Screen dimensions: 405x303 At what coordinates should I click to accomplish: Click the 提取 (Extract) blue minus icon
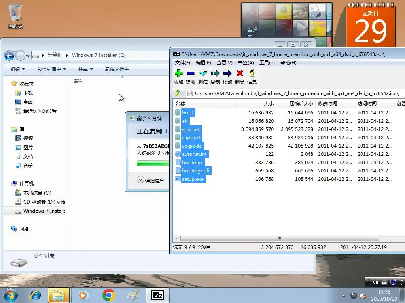click(191, 73)
